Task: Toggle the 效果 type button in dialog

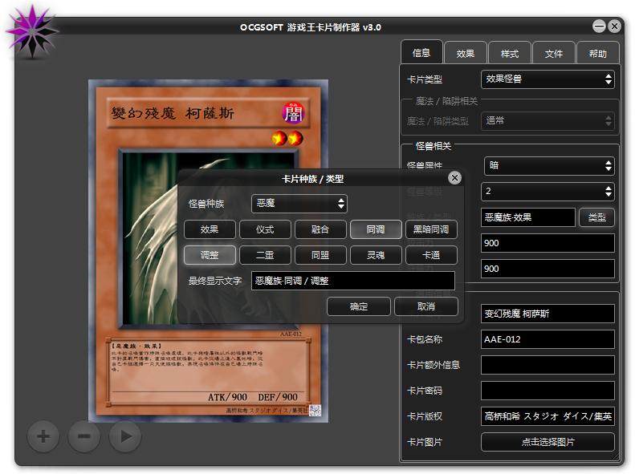Action: pyautogui.click(x=210, y=229)
